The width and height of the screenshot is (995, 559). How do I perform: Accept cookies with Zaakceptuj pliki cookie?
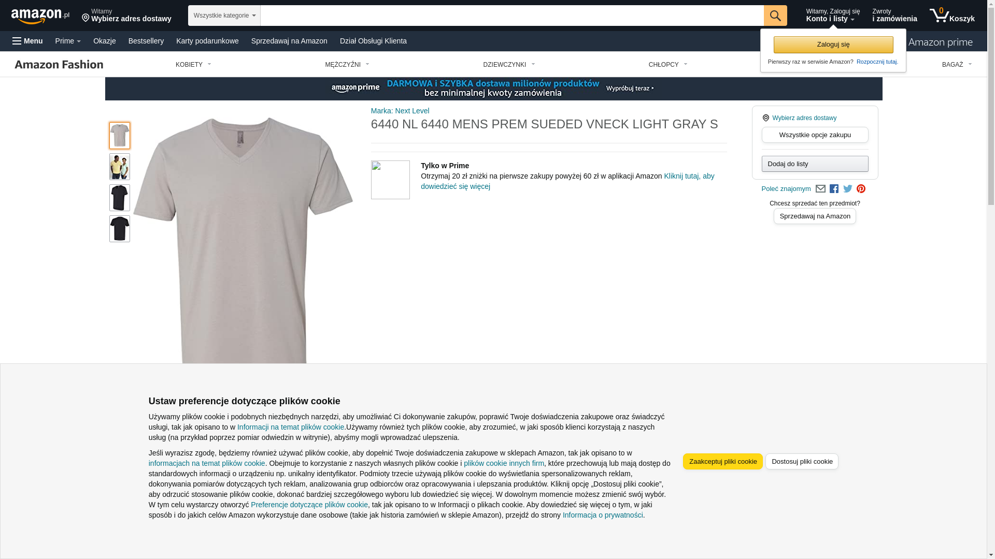(x=722, y=461)
